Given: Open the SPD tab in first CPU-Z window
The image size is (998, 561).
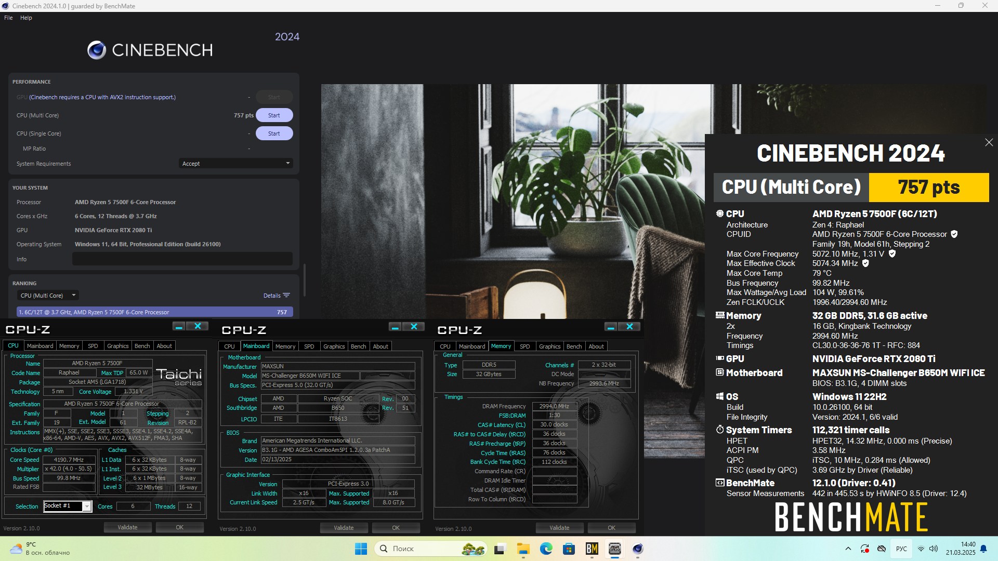Looking at the screenshot, I should click(x=93, y=346).
